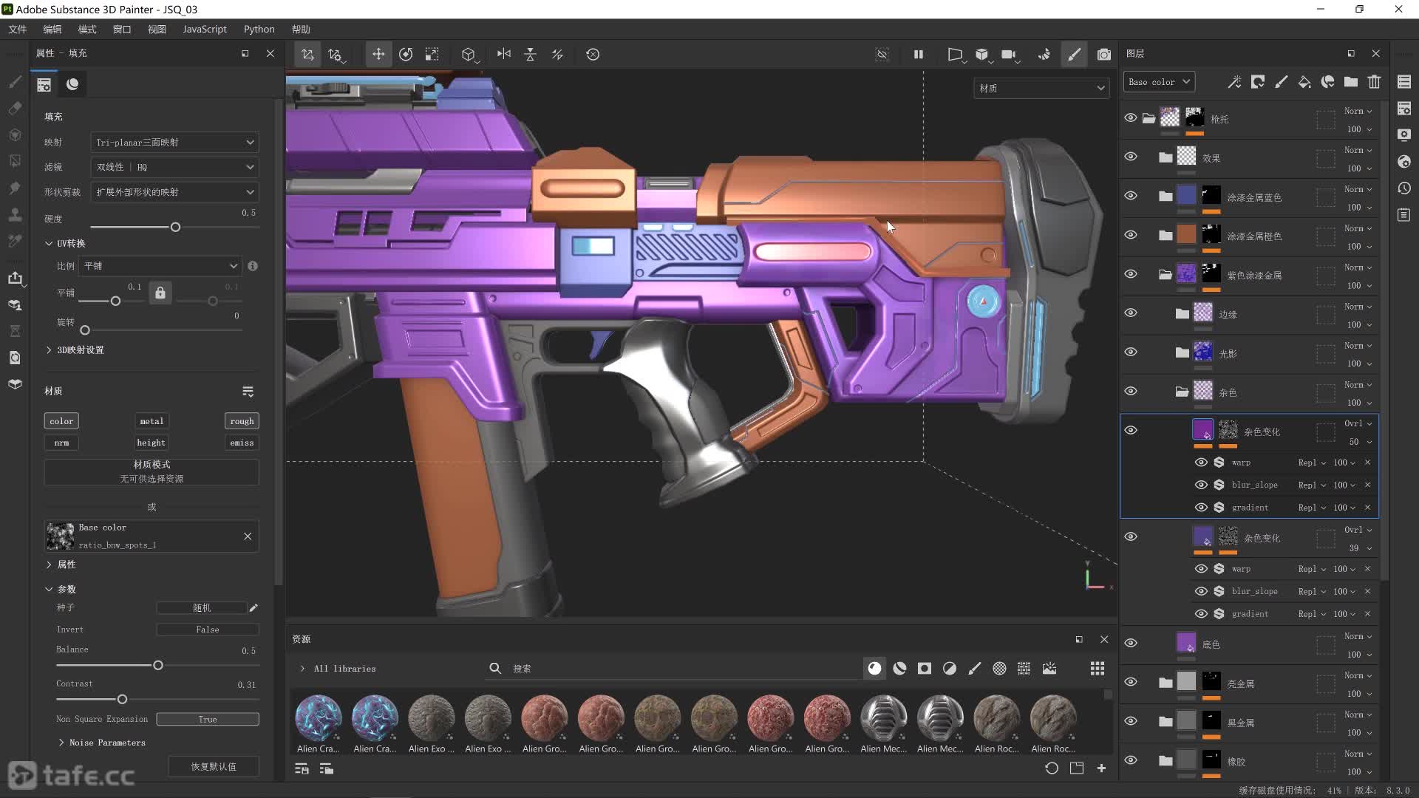This screenshot has height=798, width=1419.
Task: Hide the 枪托 layer group
Action: tap(1131, 118)
